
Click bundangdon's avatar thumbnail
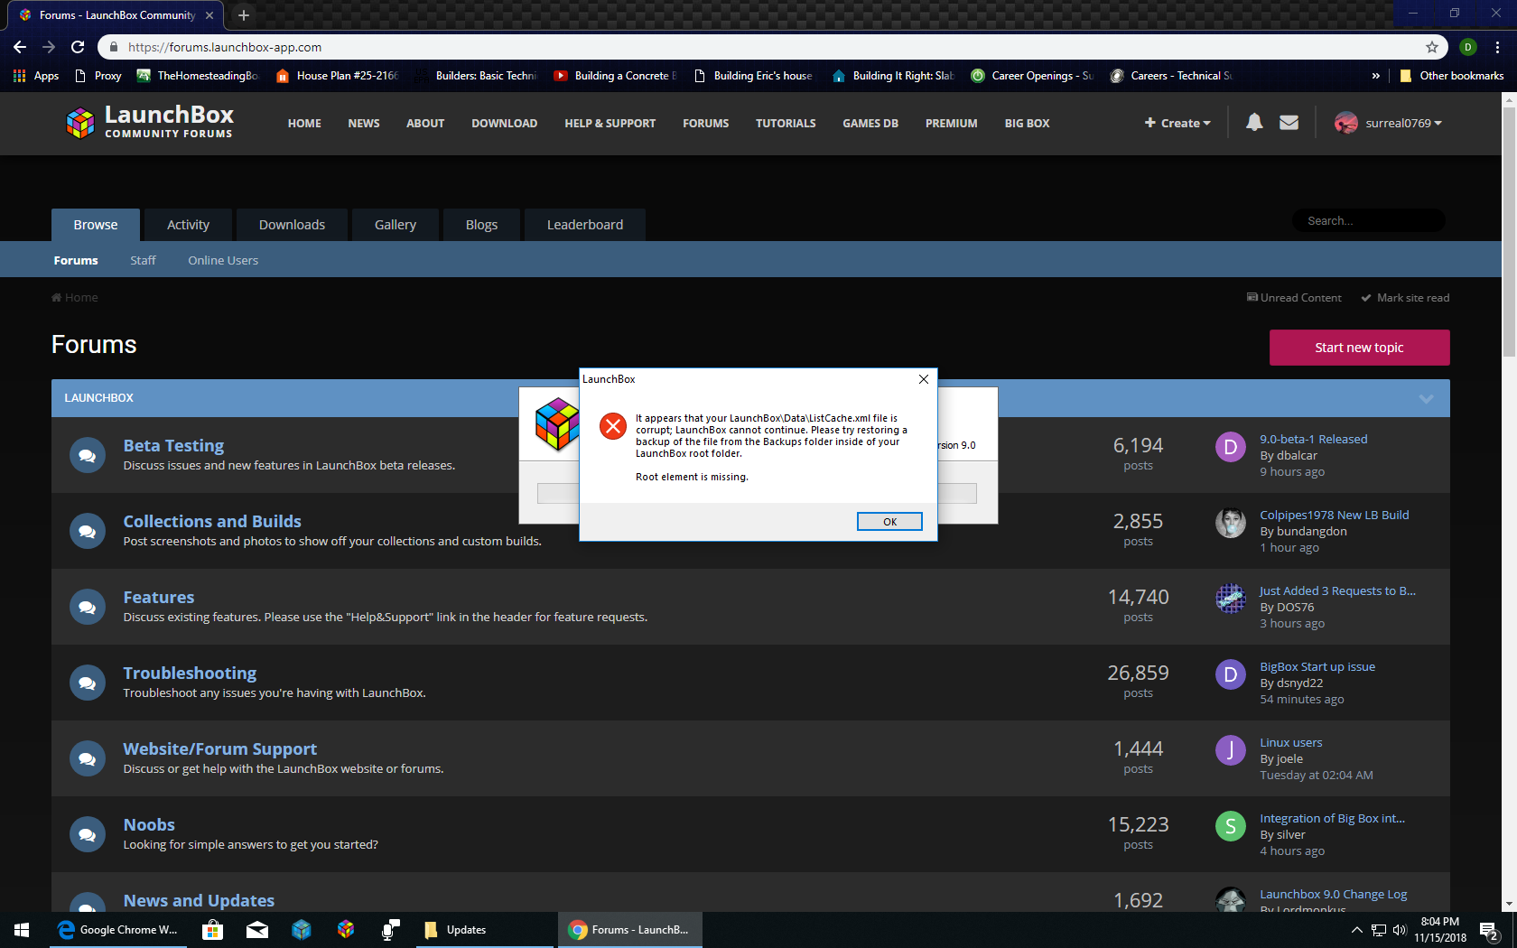coord(1230,523)
